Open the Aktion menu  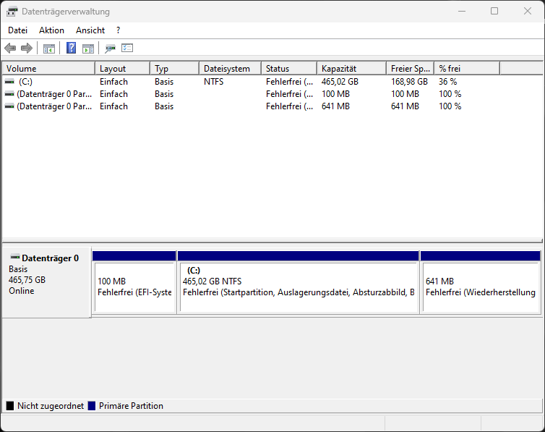coord(51,30)
